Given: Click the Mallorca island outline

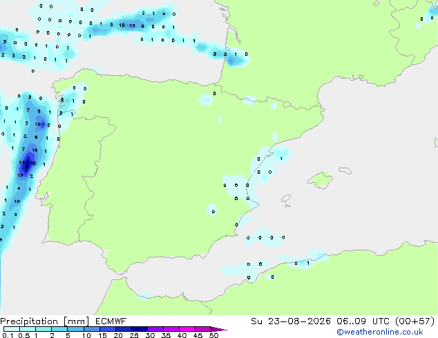Looking at the screenshot, I should coord(321,180).
